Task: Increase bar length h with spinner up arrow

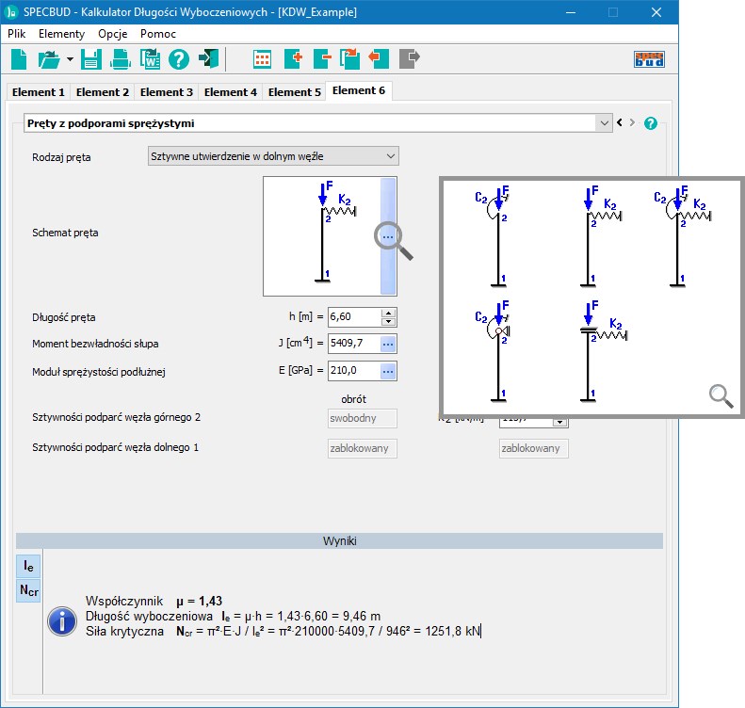Action: (x=388, y=313)
